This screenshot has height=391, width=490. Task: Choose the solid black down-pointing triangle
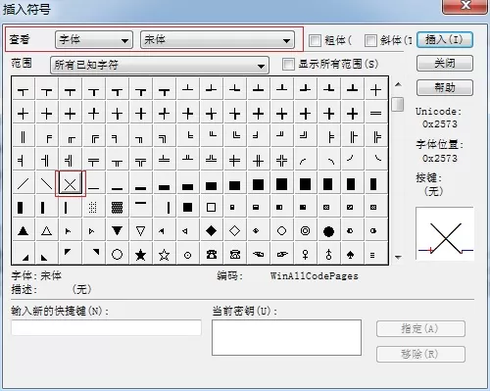(x=118, y=231)
